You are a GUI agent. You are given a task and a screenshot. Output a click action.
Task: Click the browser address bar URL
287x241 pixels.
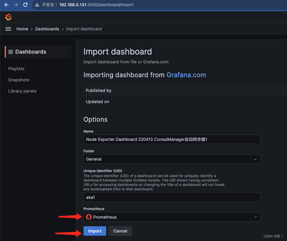96,5
